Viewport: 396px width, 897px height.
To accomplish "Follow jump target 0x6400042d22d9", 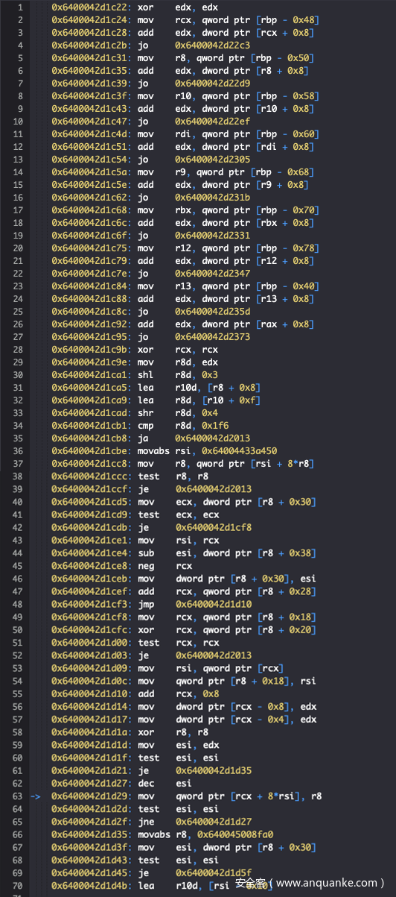I will coord(213,84).
